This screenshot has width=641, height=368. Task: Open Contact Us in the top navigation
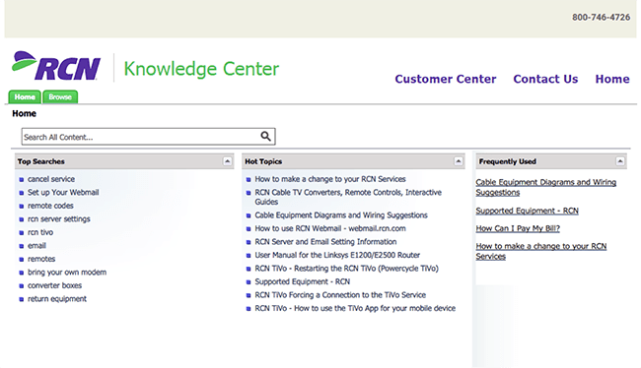point(545,79)
